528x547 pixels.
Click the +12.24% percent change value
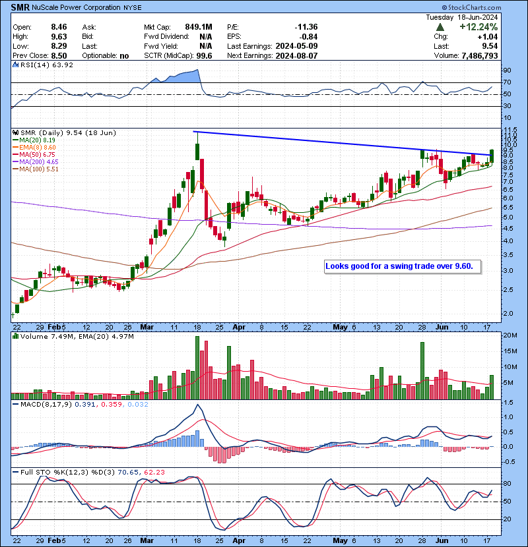478,27
